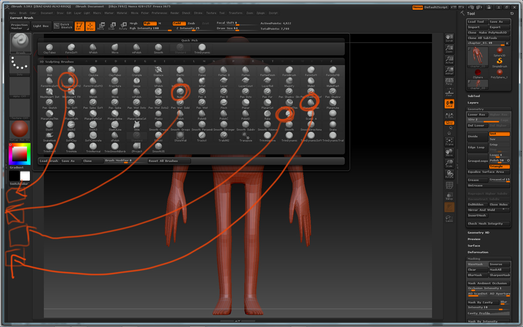Image resolution: width=523 pixels, height=327 pixels.
Task: Choose the SnakeHook brush
Action: click(x=49, y=137)
